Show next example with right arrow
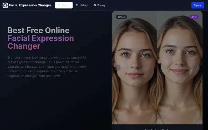 pos(197,68)
